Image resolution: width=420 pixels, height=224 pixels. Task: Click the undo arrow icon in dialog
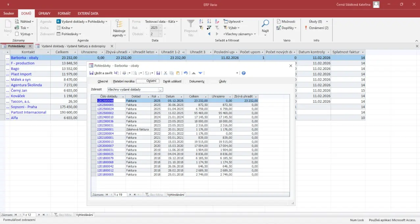point(186,73)
